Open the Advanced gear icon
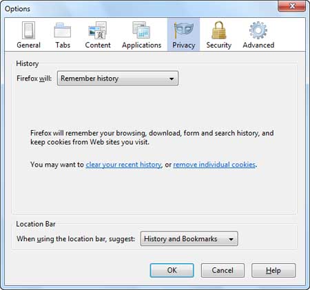The image size is (310, 290). (258, 30)
